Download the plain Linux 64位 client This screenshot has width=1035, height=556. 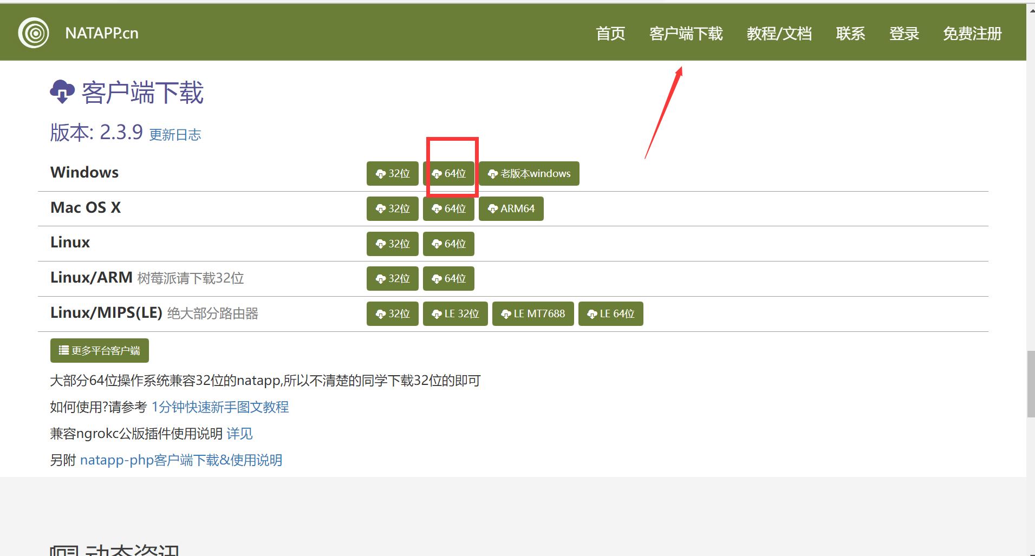[448, 244]
